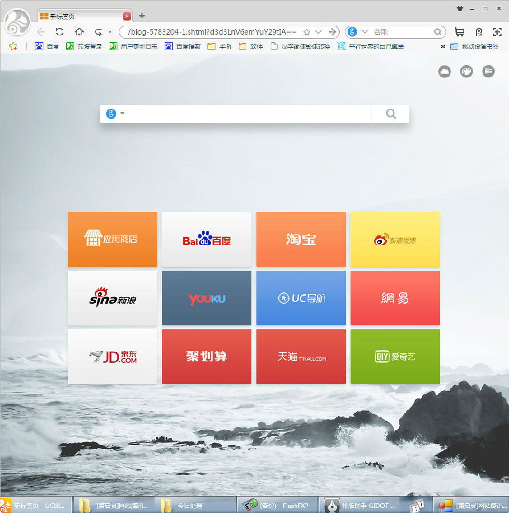
Task: Reload the page with the refresh icon
Action: tap(59, 32)
